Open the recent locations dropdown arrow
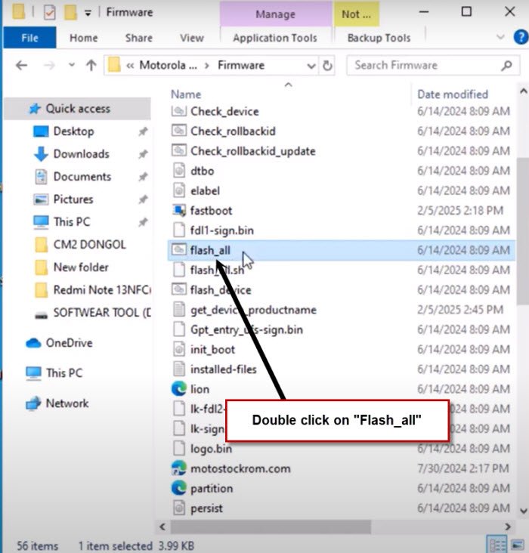Viewport: 529px width, 553px height. 72,65
